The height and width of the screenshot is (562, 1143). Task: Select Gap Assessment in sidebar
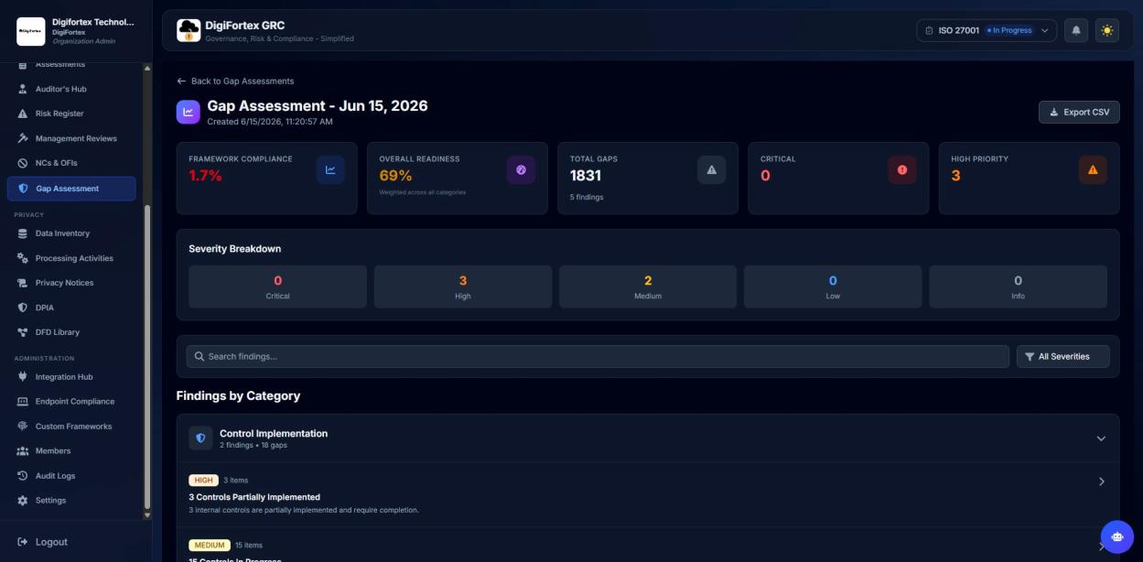point(71,189)
